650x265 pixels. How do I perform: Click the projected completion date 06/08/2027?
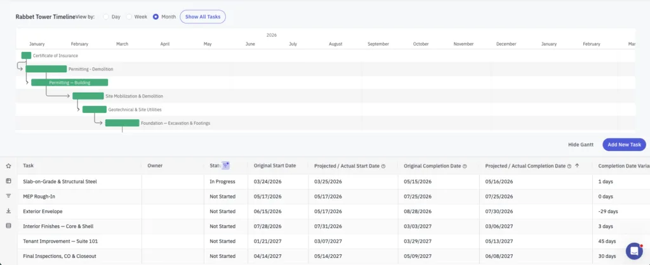coord(499,256)
